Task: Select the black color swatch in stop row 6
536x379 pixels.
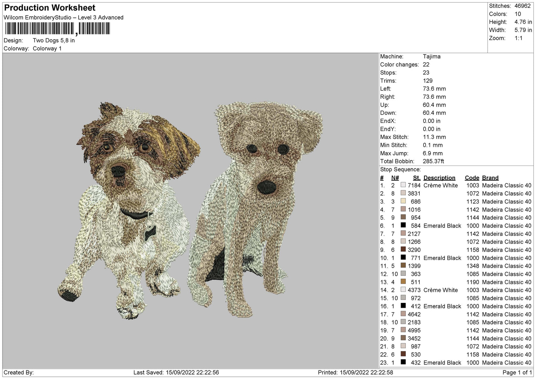Action: 403,225
